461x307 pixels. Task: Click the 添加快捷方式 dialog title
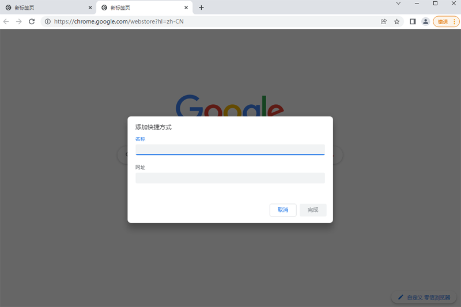(x=153, y=127)
